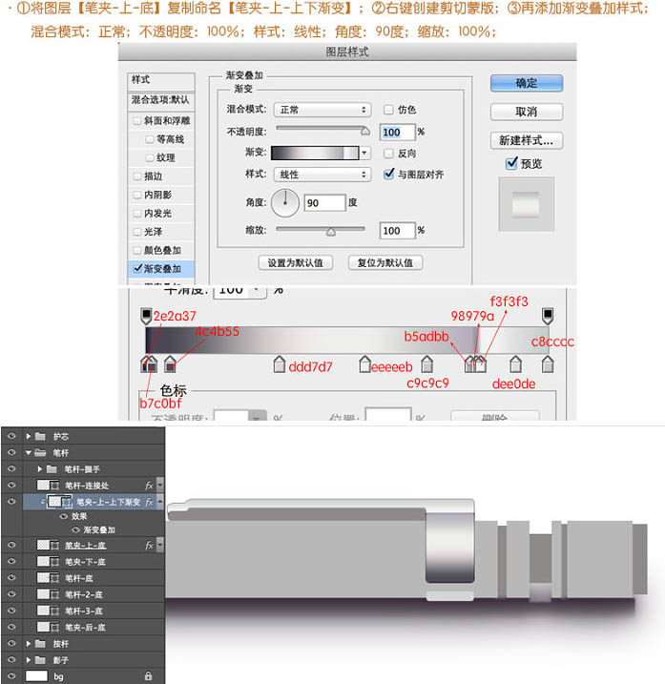The width and height of the screenshot is (665, 684).
Task: Select the 按杆 group folder icon
Action: (x=41, y=643)
